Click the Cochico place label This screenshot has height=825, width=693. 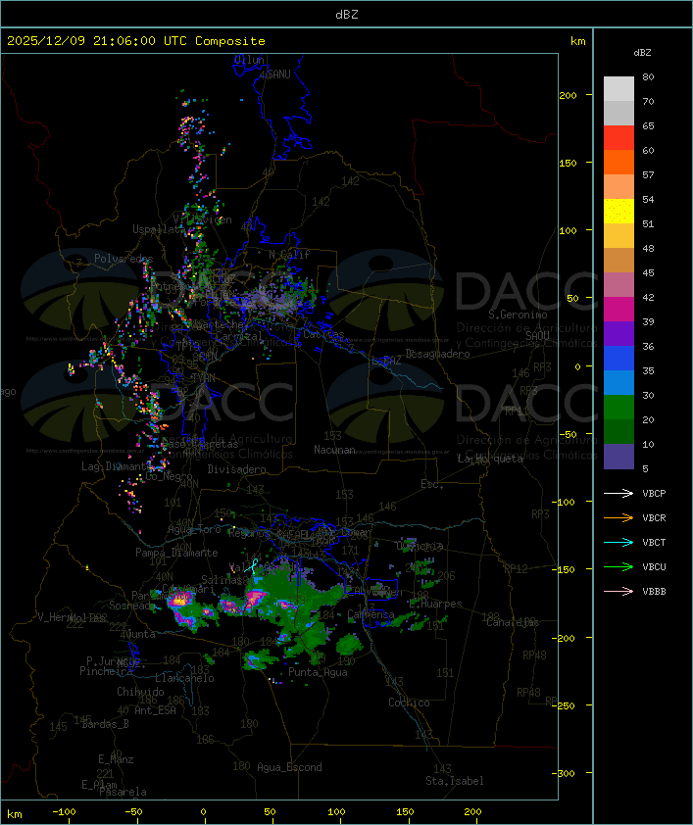tap(409, 703)
